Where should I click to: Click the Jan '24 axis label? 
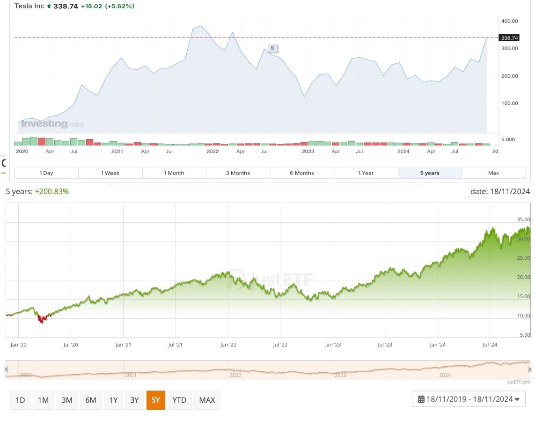click(x=438, y=345)
